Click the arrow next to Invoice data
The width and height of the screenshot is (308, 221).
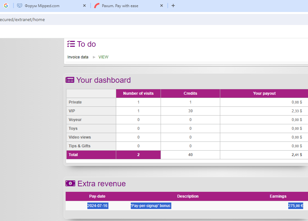[x=94, y=57]
